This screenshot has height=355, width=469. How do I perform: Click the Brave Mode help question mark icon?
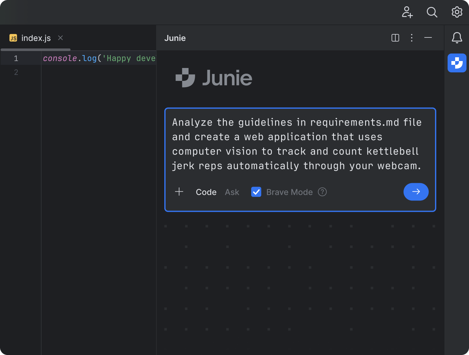(x=322, y=192)
